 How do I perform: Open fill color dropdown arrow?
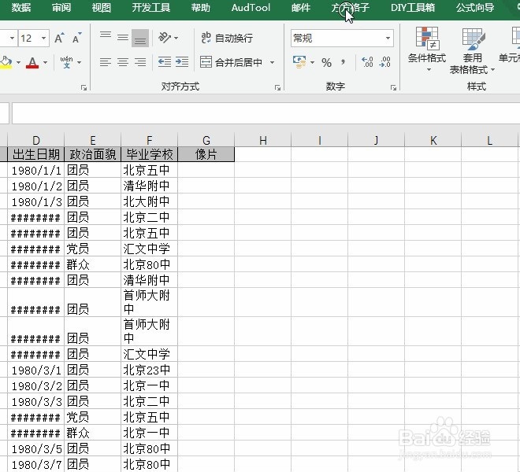18,62
